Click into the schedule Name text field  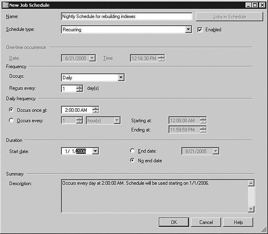(126, 17)
